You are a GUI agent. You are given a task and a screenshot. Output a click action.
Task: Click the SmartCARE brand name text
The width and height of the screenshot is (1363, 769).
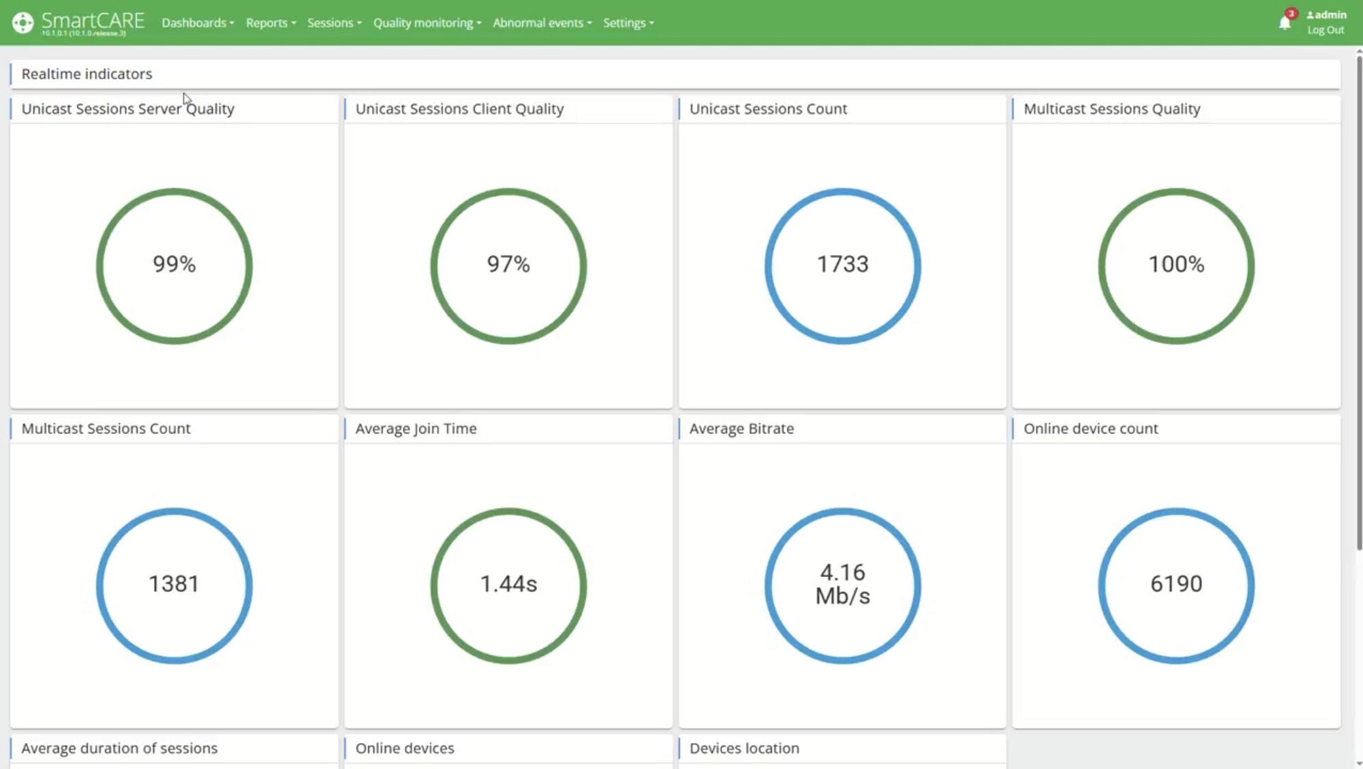(x=92, y=21)
